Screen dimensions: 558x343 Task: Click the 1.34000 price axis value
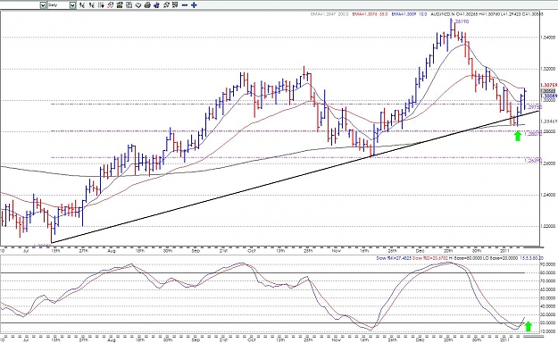click(547, 37)
